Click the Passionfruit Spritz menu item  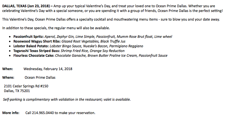[93, 37]
